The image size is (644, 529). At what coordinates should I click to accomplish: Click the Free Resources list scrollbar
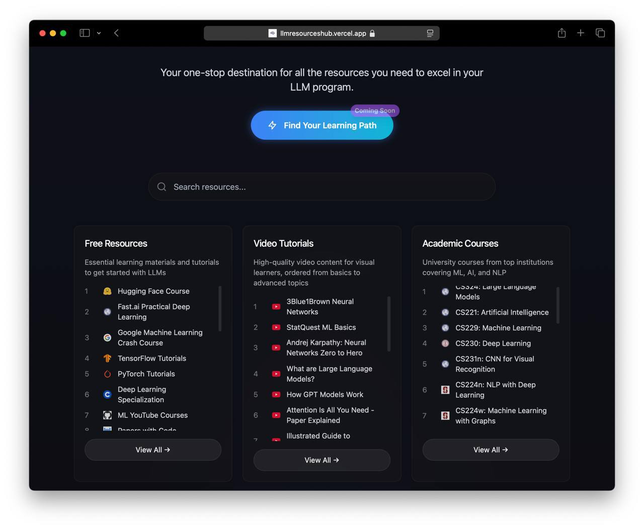point(220,309)
